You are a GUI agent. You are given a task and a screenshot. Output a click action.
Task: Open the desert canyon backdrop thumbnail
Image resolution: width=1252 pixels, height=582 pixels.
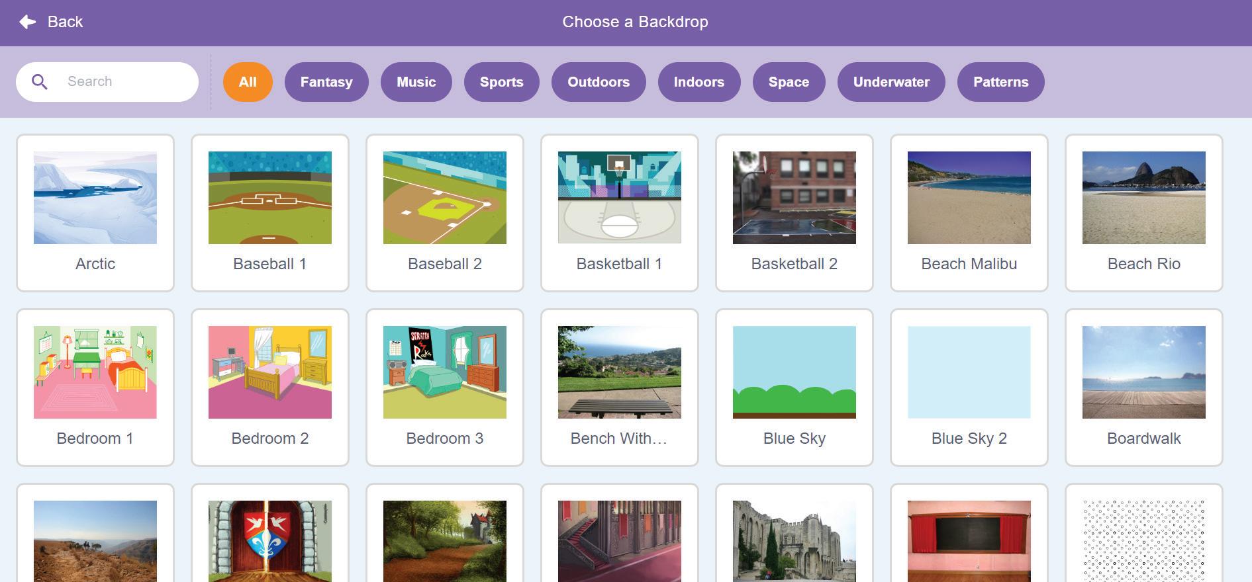pyautogui.click(x=95, y=541)
